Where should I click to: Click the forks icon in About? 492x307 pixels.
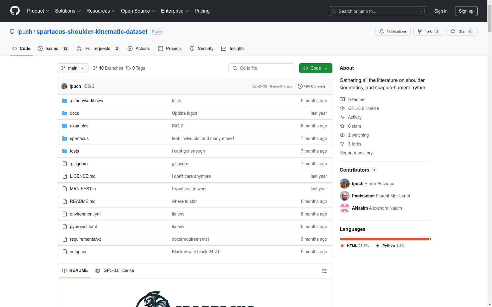pyautogui.click(x=342, y=144)
